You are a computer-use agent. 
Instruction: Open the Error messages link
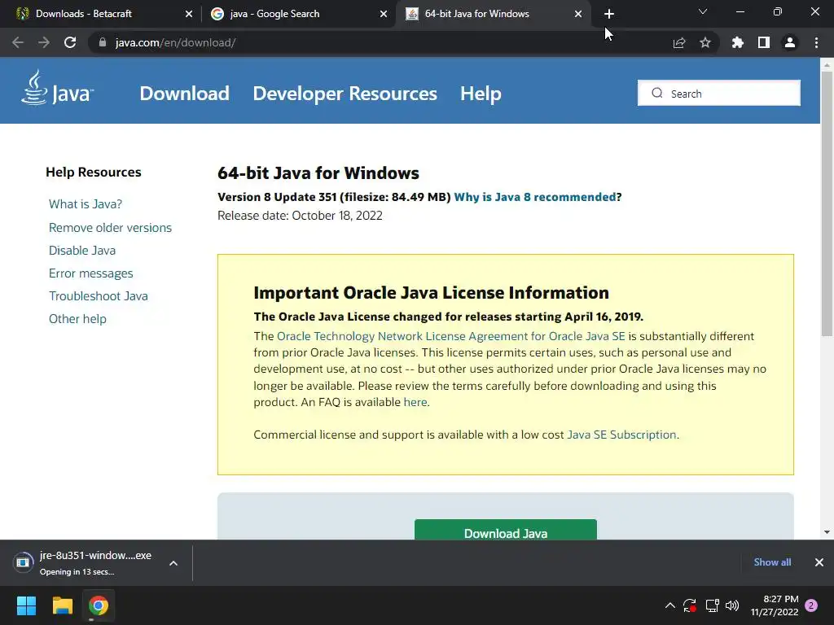(x=91, y=273)
